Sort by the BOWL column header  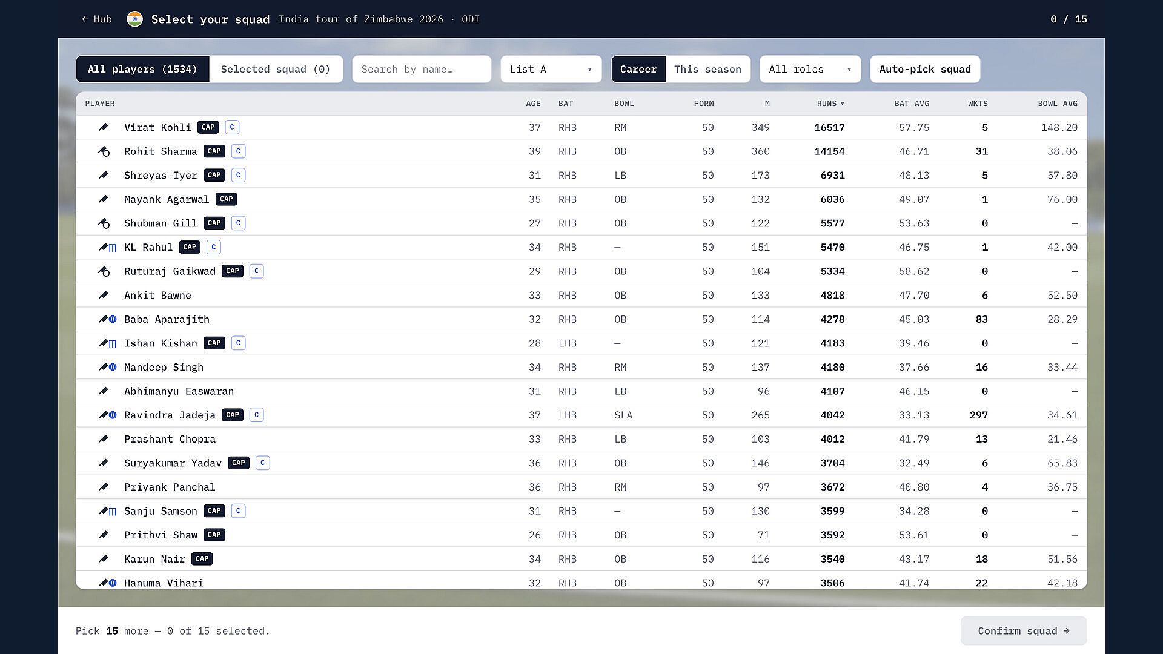(x=624, y=104)
